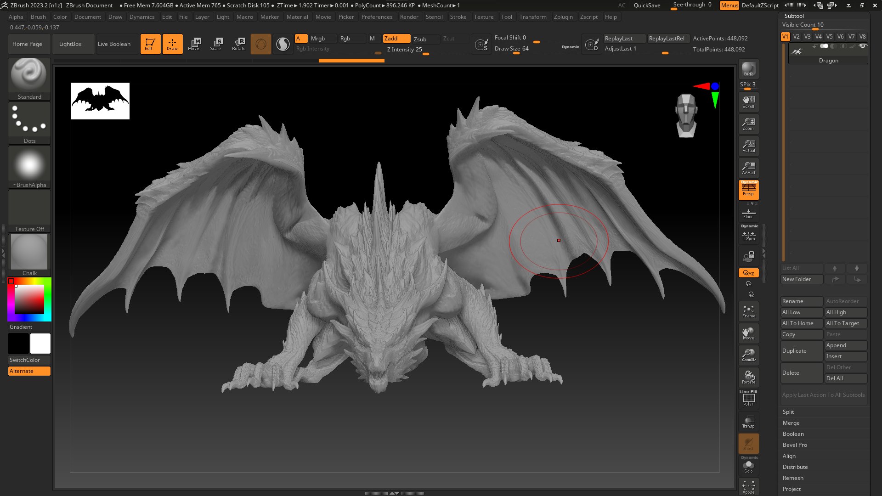Image resolution: width=882 pixels, height=496 pixels.
Task: Activate Edit mode button
Action: pos(150,44)
